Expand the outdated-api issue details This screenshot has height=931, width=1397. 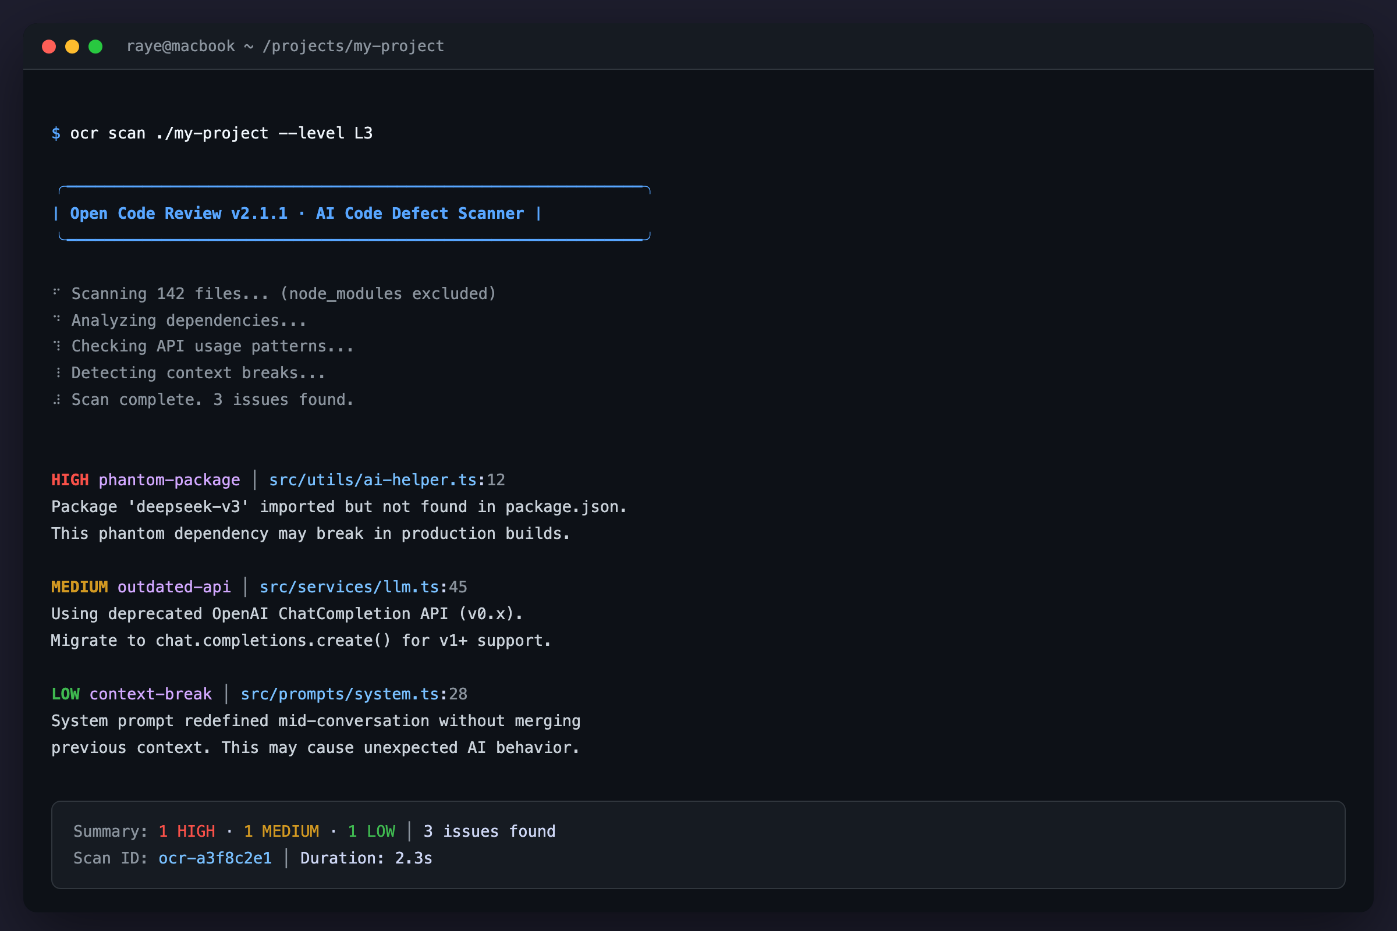tap(174, 587)
